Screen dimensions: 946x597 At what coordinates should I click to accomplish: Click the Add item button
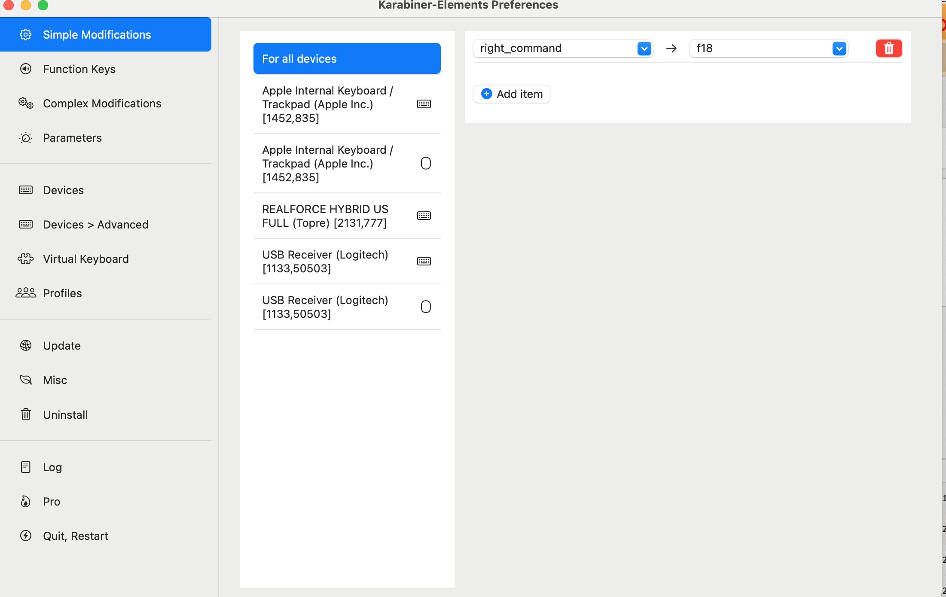click(511, 94)
